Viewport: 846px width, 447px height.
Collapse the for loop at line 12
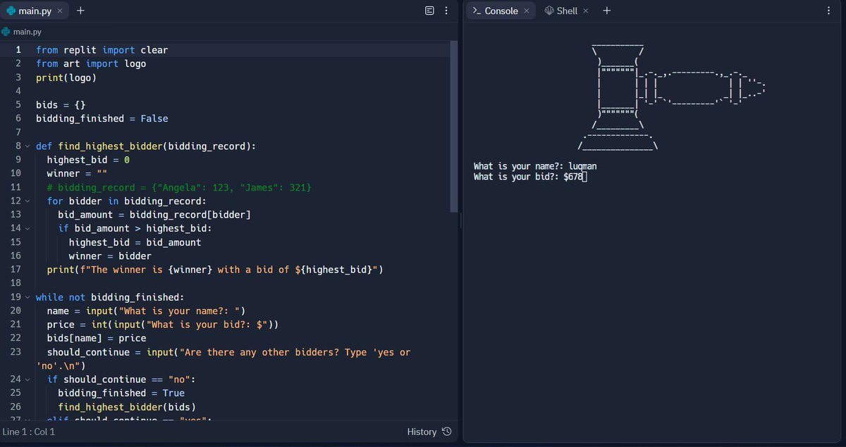(27, 201)
